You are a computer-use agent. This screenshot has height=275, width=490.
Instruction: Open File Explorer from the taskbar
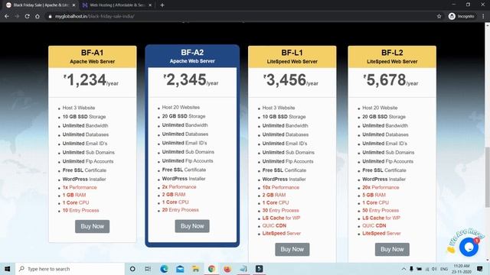[196, 269]
